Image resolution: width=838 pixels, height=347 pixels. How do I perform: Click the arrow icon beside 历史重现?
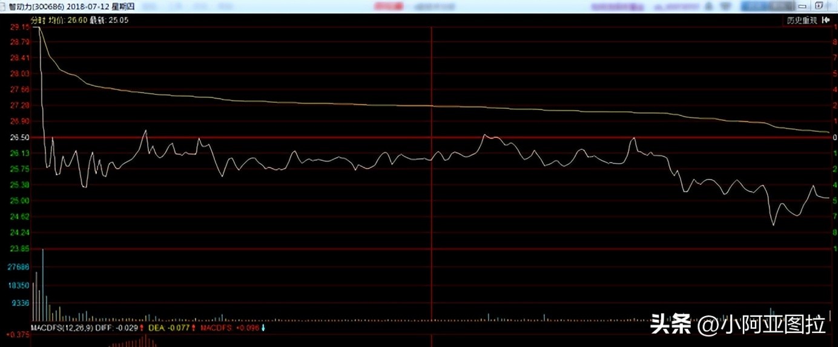coord(824,20)
